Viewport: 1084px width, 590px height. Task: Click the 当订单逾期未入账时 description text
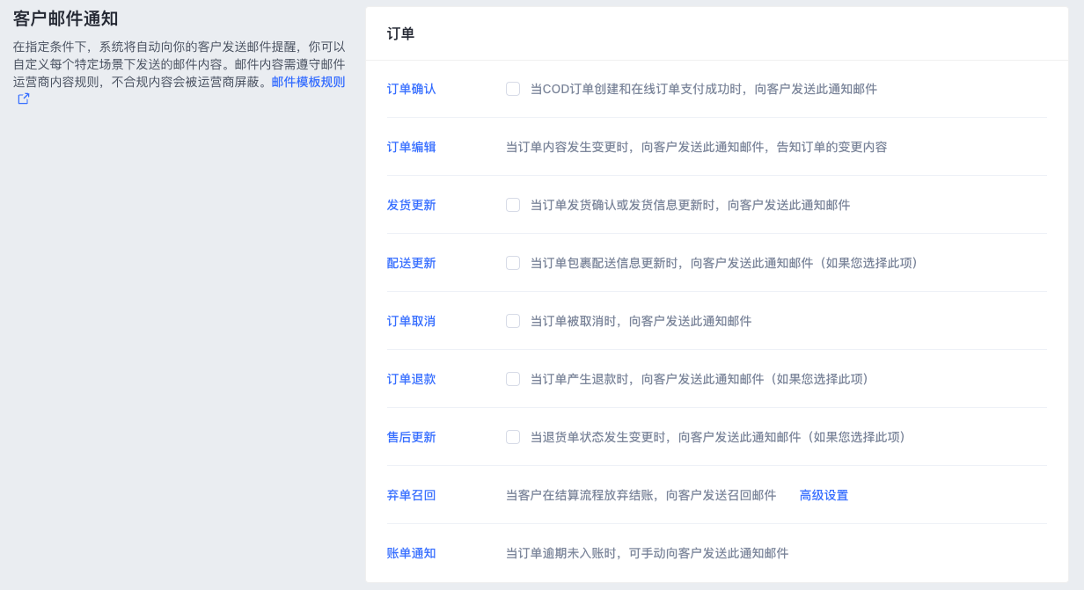647,553
